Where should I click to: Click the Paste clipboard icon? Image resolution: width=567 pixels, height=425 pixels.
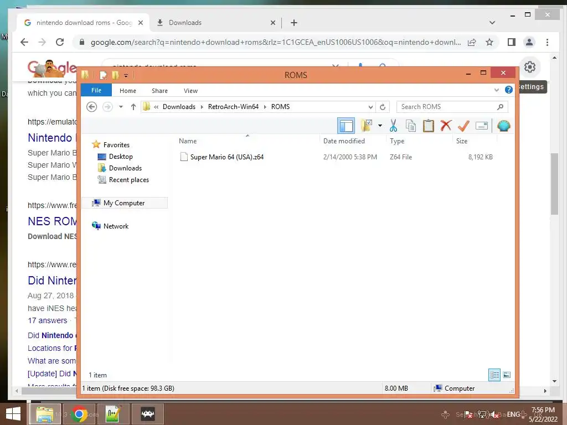click(428, 126)
